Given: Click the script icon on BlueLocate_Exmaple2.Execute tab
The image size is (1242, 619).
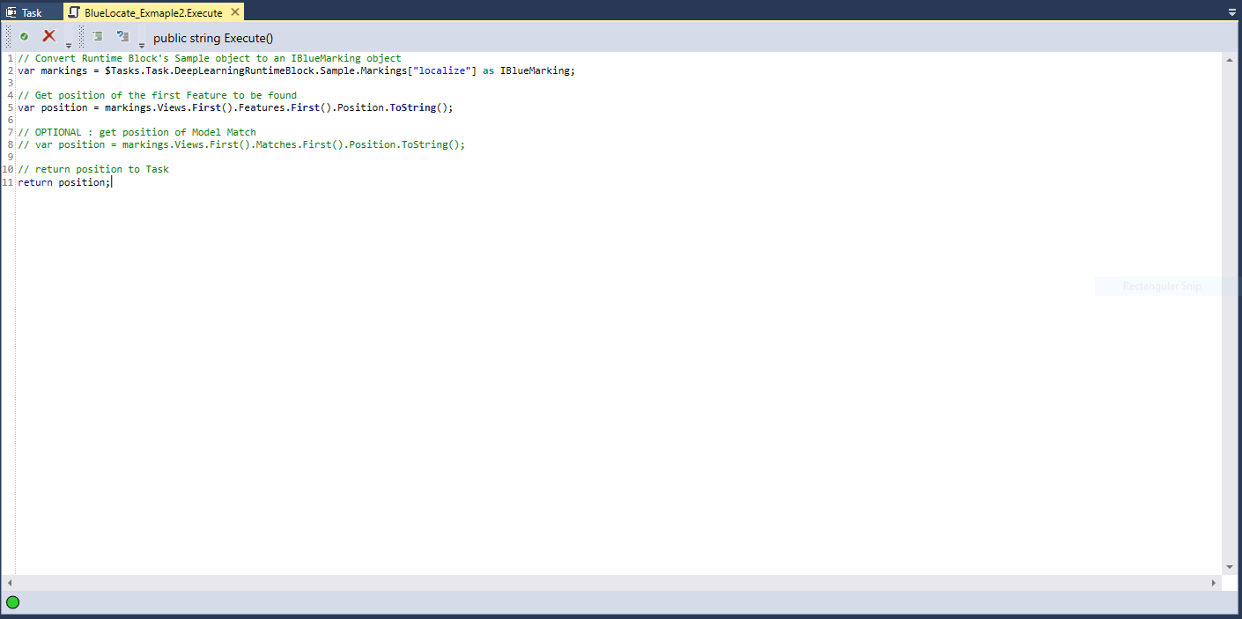Looking at the screenshot, I should (74, 12).
